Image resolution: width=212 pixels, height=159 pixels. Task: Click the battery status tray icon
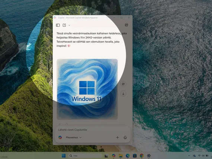coord(207,156)
